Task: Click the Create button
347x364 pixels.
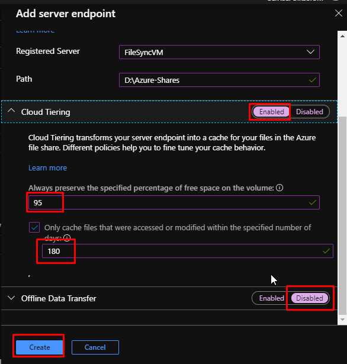Action: click(x=40, y=347)
